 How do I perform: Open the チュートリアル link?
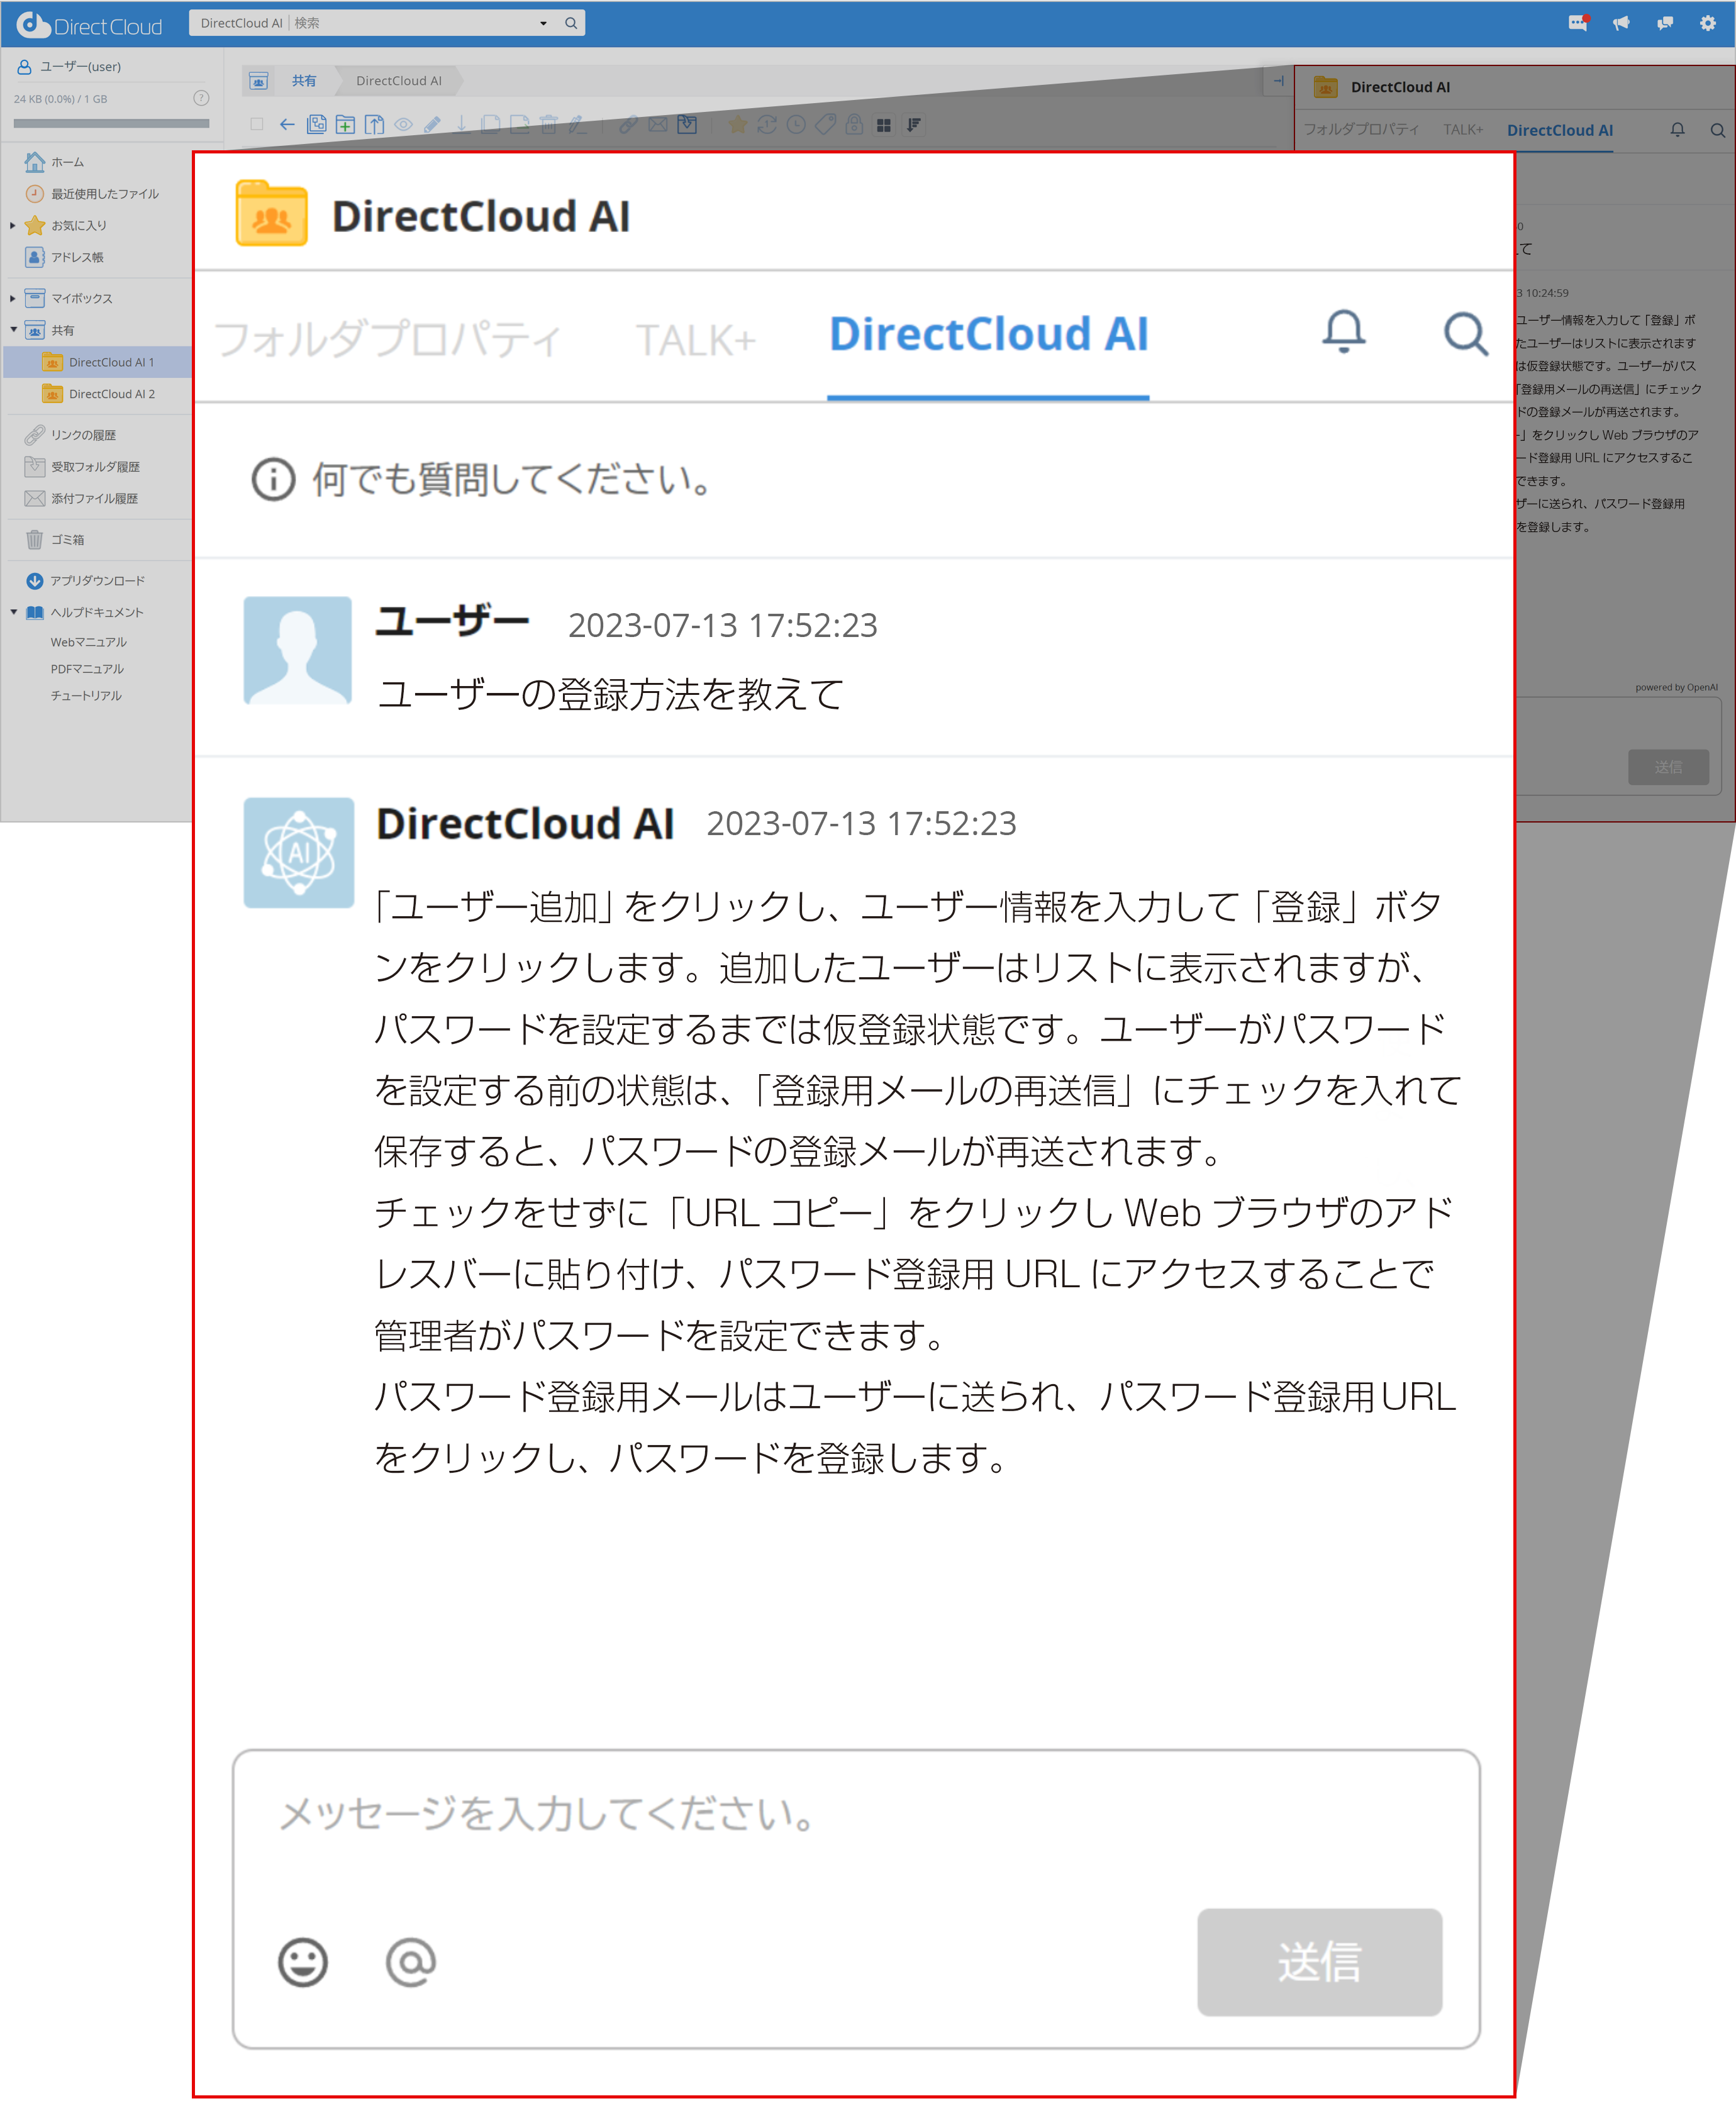point(86,697)
